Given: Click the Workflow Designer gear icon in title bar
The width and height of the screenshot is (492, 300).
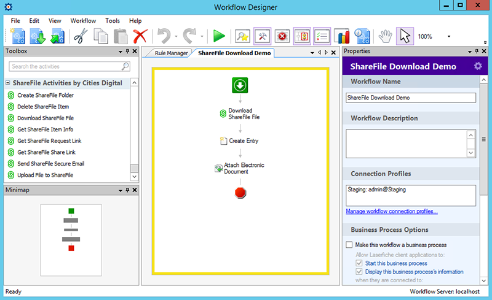Looking at the screenshot, I should coord(9,7).
